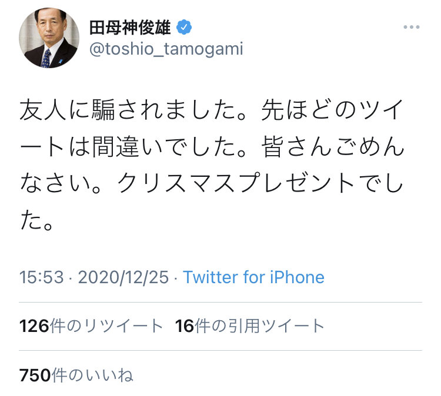View the 126件のリツイート list
This screenshot has height=396, width=441.
point(91,326)
